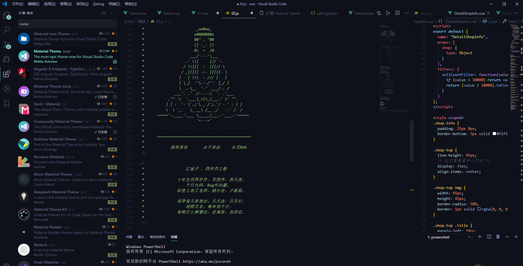Open the Search view in activity bar
This screenshot has height=266, width=523.
click(7, 30)
